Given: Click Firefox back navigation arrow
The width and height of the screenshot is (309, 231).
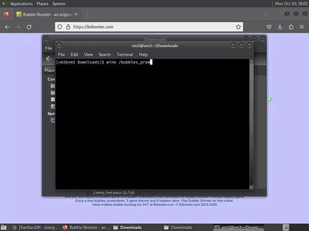Looking at the screenshot, I should point(7,27).
